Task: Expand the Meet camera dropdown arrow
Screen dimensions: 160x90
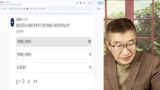Action: (x=86, y=3)
